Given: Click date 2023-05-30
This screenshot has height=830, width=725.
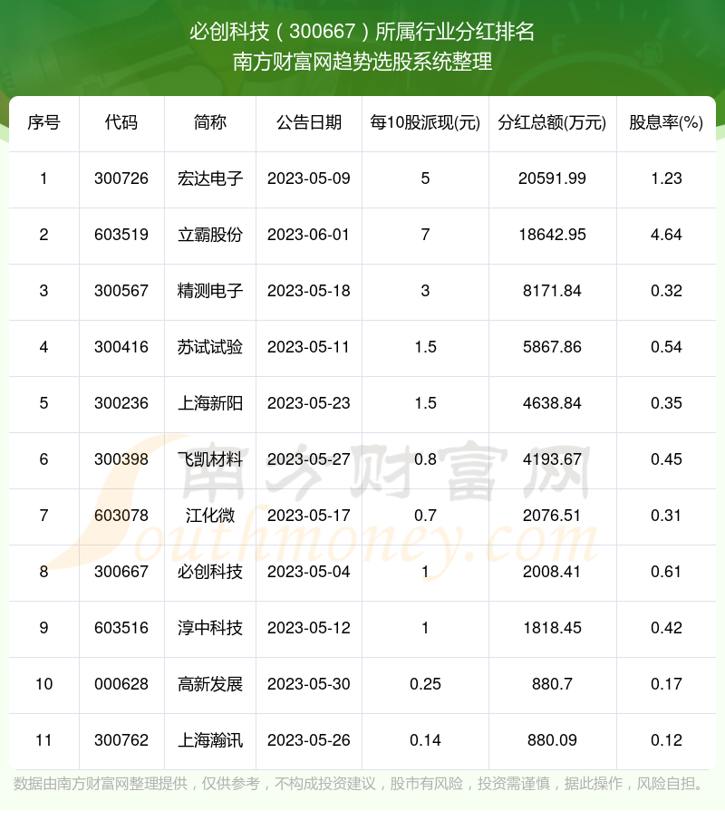Looking at the screenshot, I should tap(309, 684).
